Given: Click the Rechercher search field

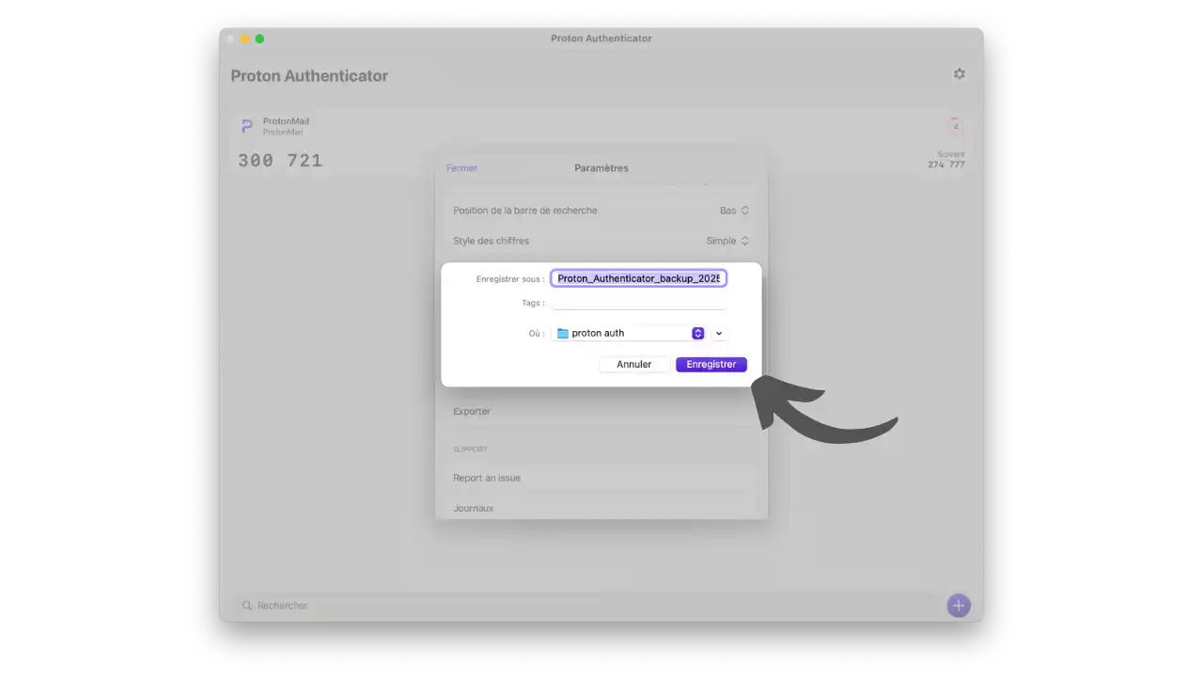Looking at the screenshot, I should (x=282, y=605).
